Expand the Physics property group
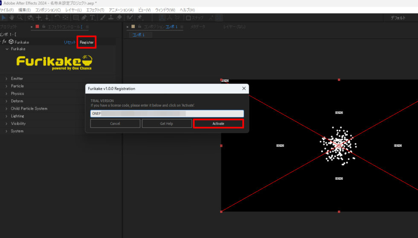The image size is (418, 238). pos(6,93)
